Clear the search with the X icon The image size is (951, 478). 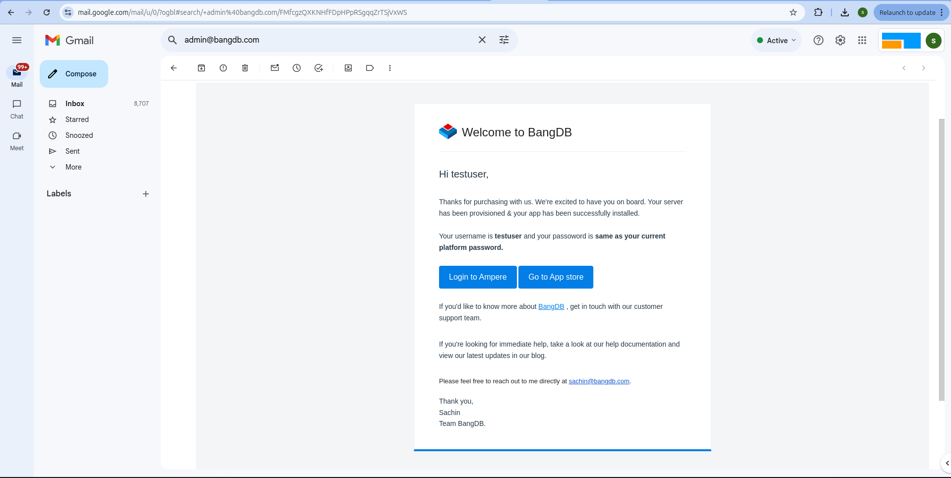click(x=482, y=40)
